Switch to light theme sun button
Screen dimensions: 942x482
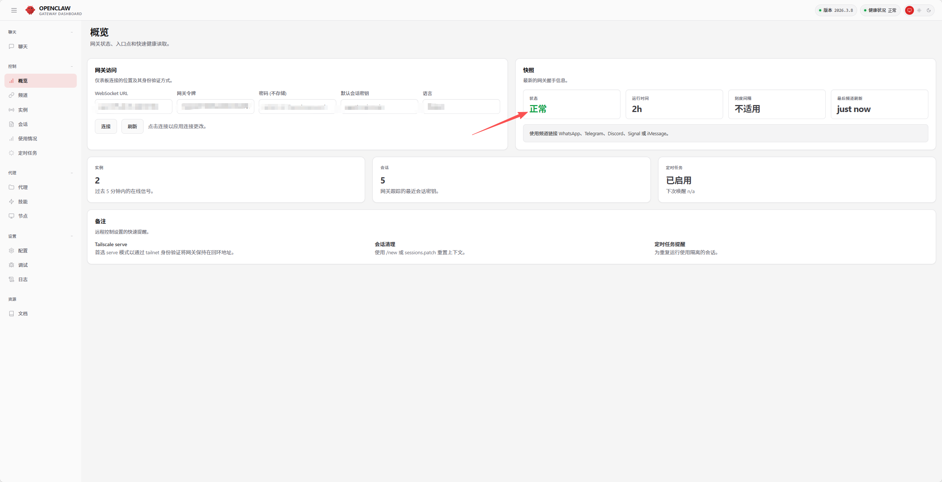[x=919, y=10]
